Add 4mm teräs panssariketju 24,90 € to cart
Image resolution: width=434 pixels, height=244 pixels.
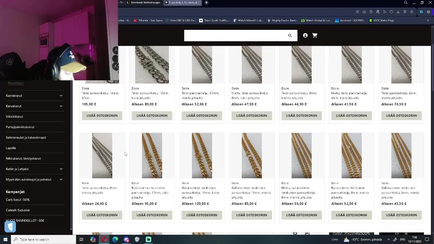[102, 215]
